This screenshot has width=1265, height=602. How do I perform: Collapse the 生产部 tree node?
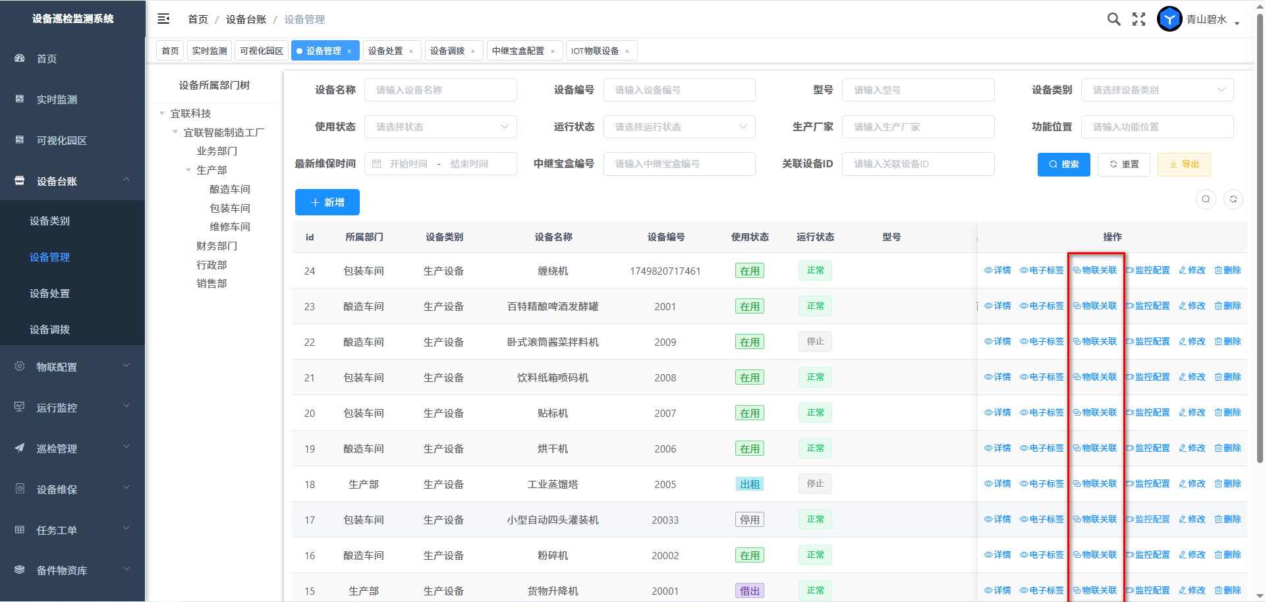[x=188, y=170]
